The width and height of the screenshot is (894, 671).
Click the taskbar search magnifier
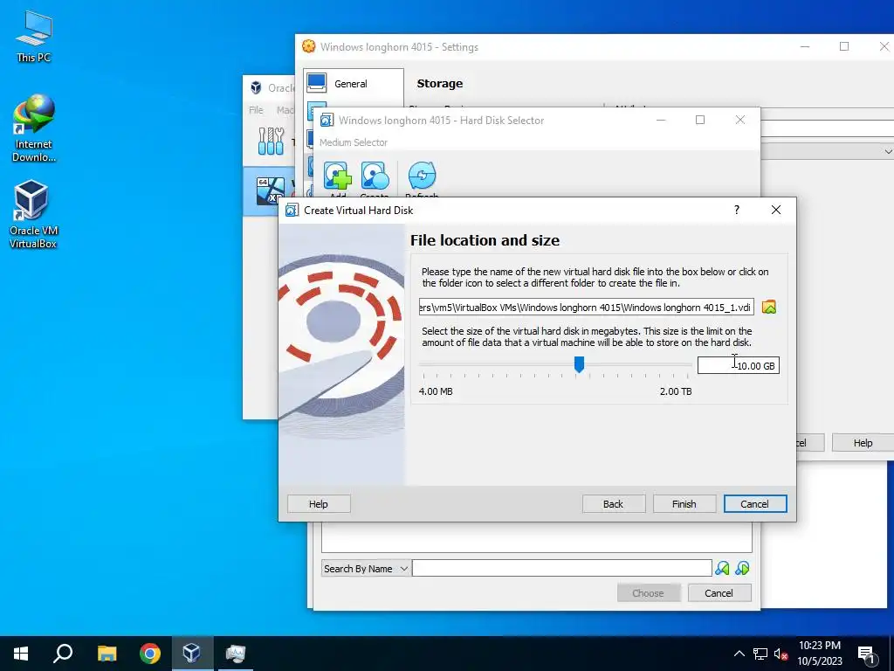click(63, 654)
